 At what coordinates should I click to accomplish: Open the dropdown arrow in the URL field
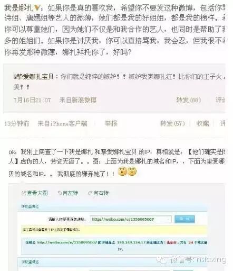pos(168,219)
